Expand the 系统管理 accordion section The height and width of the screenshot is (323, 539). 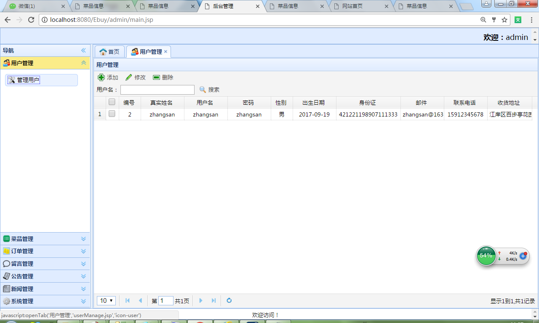click(83, 301)
